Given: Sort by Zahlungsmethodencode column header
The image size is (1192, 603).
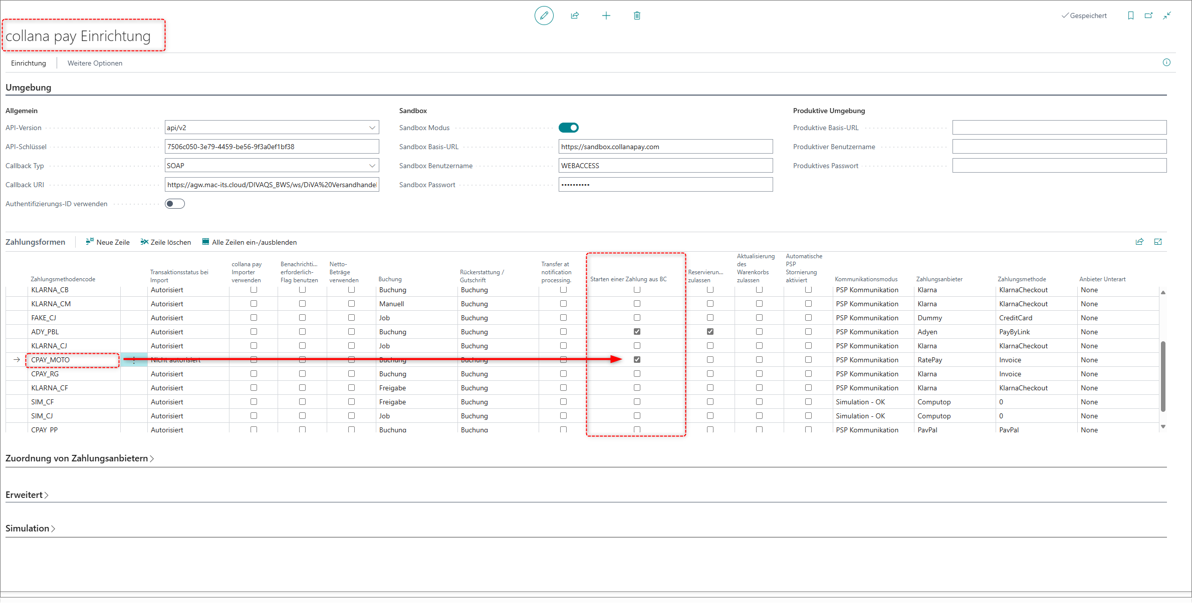Looking at the screenshot, I should [63, 279].
